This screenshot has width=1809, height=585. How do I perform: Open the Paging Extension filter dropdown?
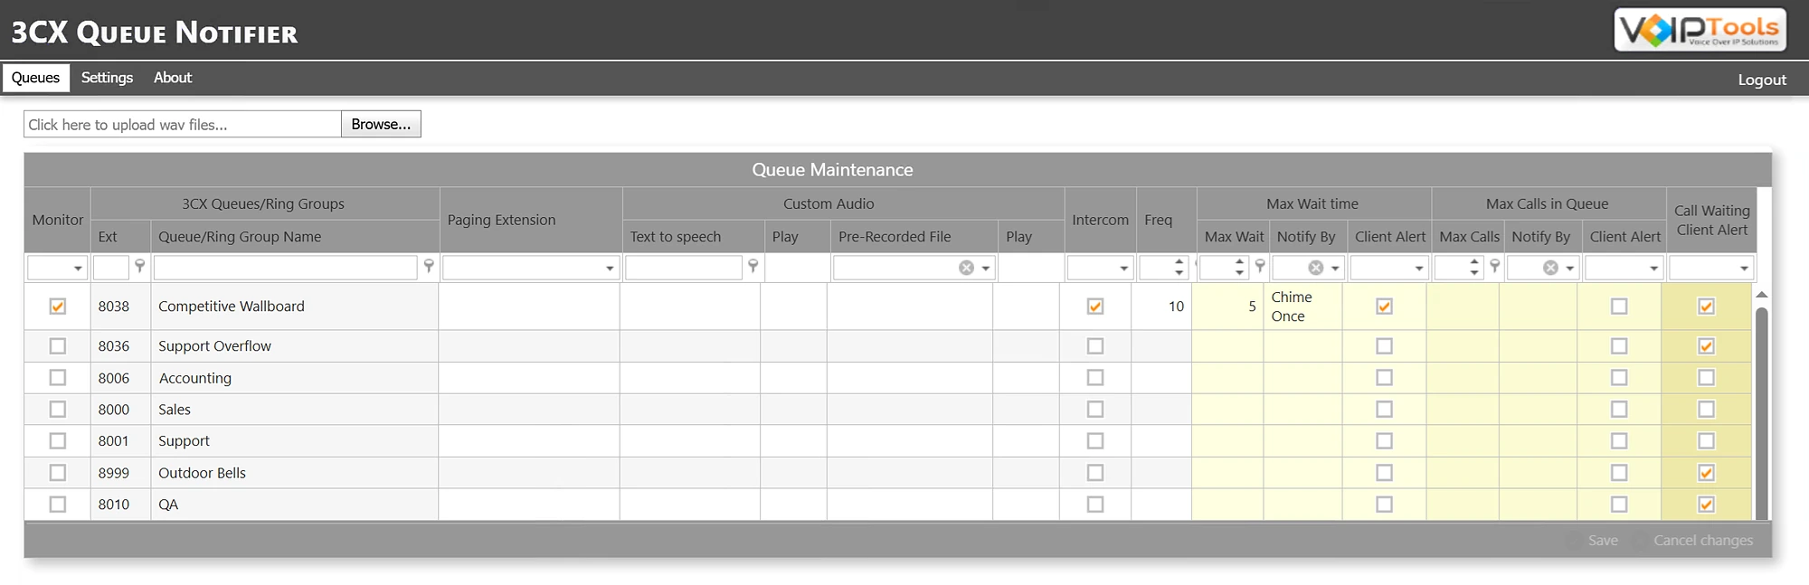coord(610,269)
